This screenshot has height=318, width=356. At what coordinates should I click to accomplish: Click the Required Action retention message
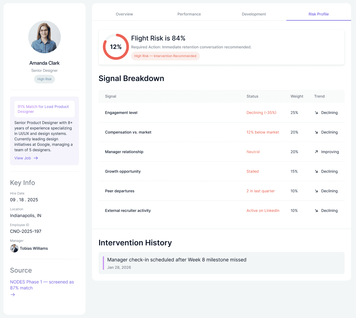point(191,47)
